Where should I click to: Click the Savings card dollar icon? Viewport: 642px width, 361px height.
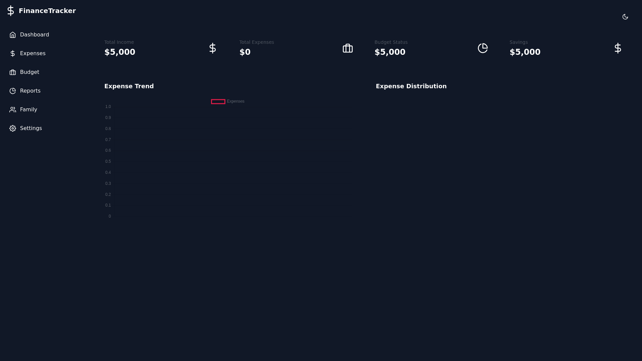point(618,48)
